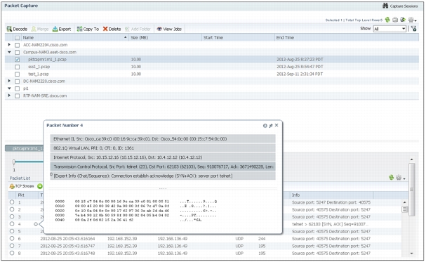Click the Info column header

click(x=331, y=195)
